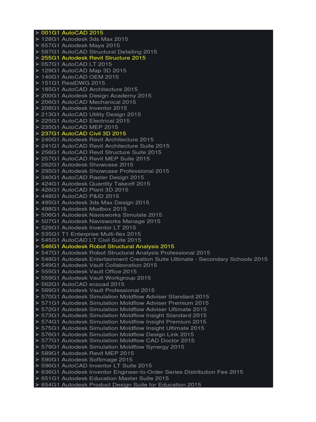The image size is (316, 422).
Task: Select 185G1 AutoCAD Architecture 2015
Action: 89,89
